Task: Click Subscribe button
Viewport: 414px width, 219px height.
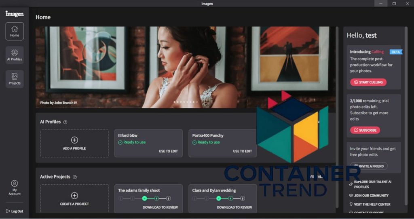Action: pyautogui.click(x=365, y=130)
